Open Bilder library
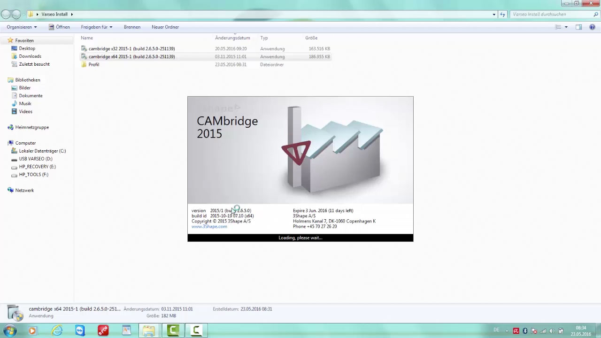 click(24, 88)
